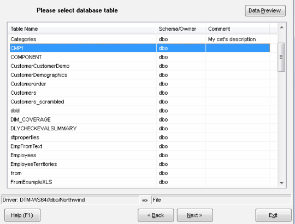The image size is (295, 224).
Task: Select the dtproperties table
Action: coord(140,137)
